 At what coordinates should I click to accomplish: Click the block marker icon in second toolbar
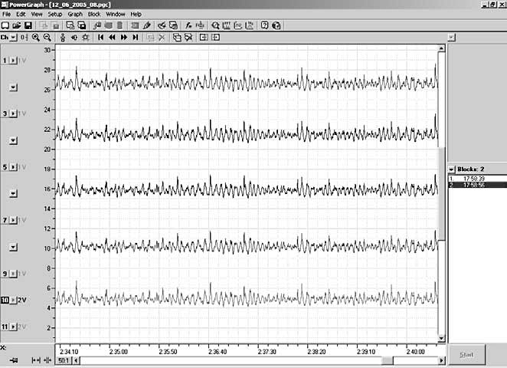click(x=188, y=38)
